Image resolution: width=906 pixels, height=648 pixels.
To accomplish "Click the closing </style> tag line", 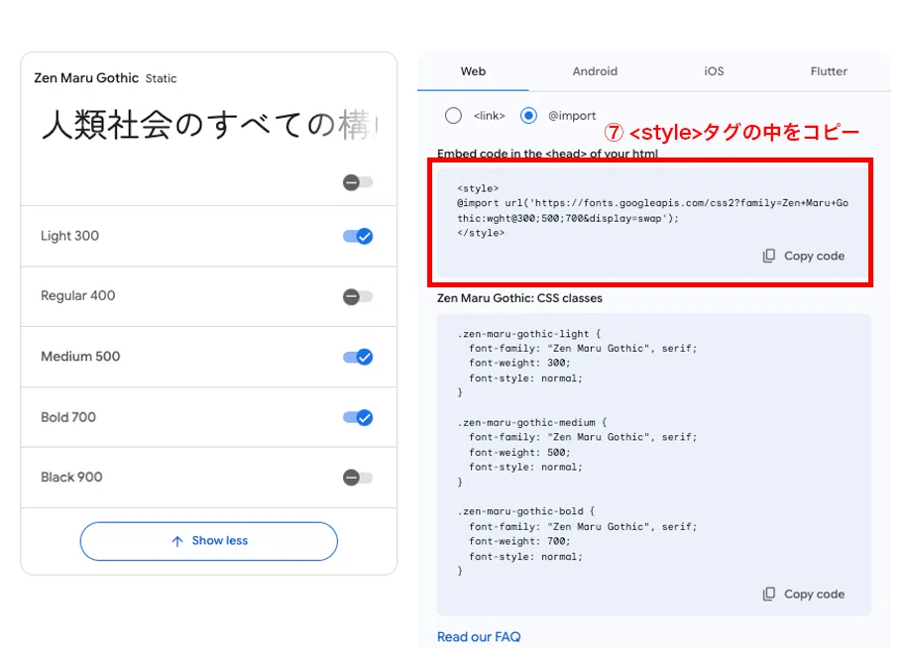I will coord(481,233).
